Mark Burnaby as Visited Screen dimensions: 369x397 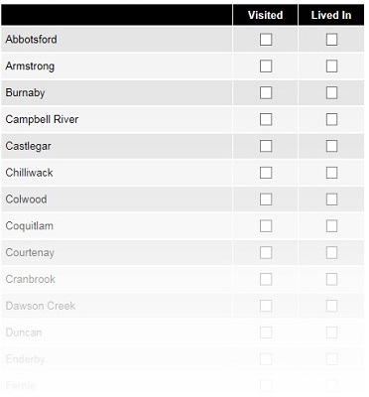[266, 92]
